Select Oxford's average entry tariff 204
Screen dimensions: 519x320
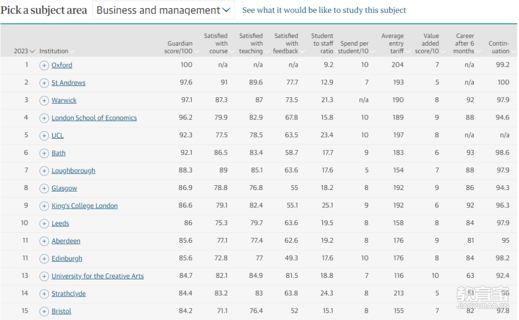coord(397,65)
